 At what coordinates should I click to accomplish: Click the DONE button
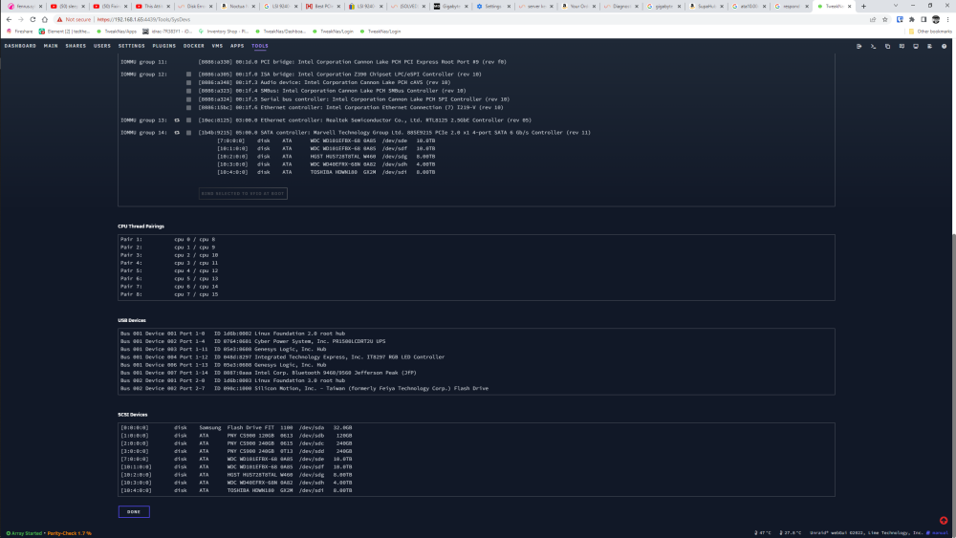[134, 512]
